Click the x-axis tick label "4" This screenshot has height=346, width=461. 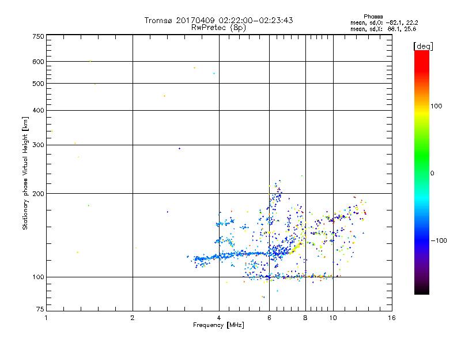click(219, 318)
